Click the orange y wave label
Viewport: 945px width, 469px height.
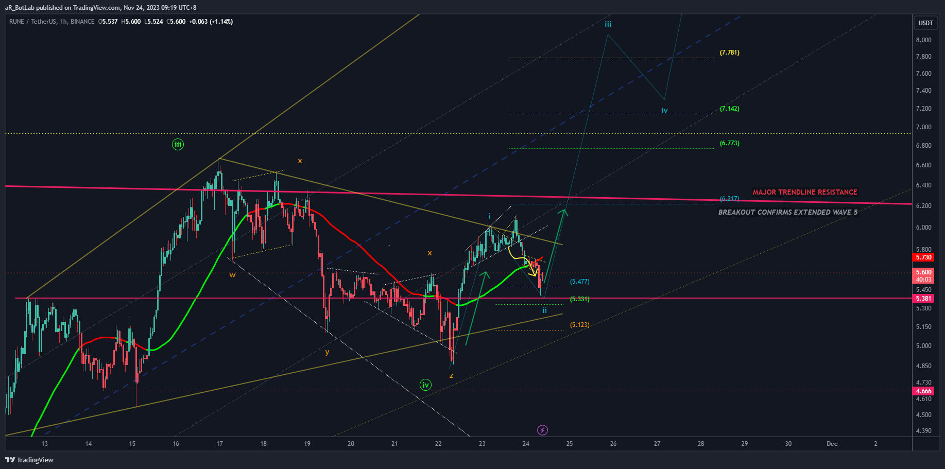(327, 352)
